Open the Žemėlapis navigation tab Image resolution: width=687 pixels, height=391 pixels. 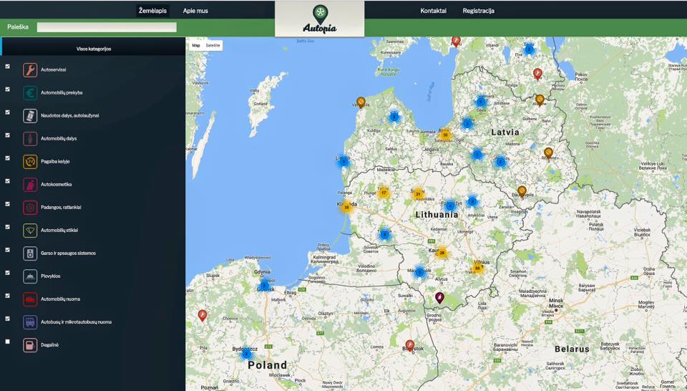[152, 11]
